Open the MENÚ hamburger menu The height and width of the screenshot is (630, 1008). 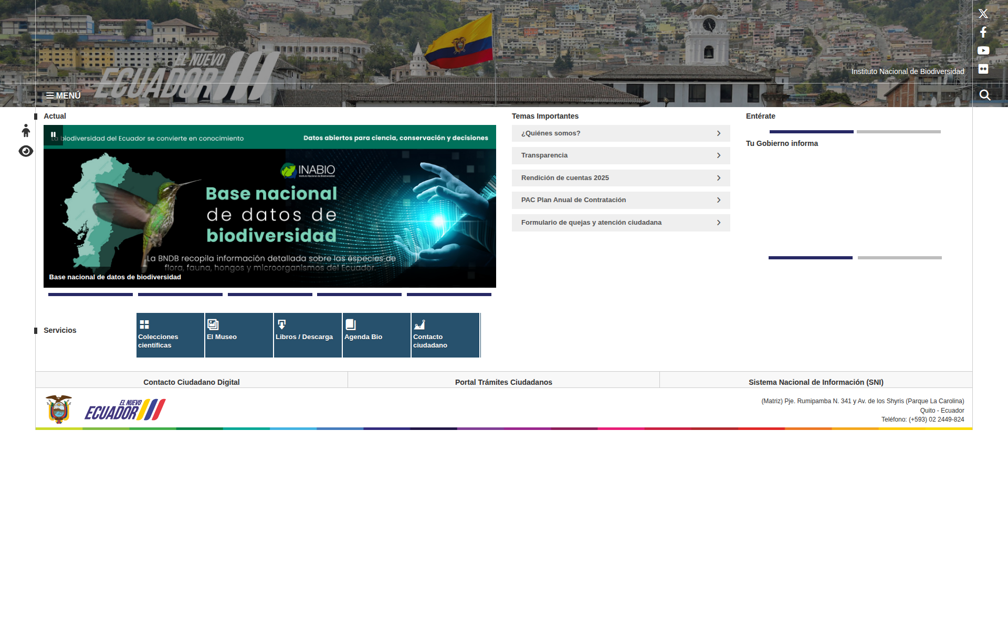pos(63,96)
